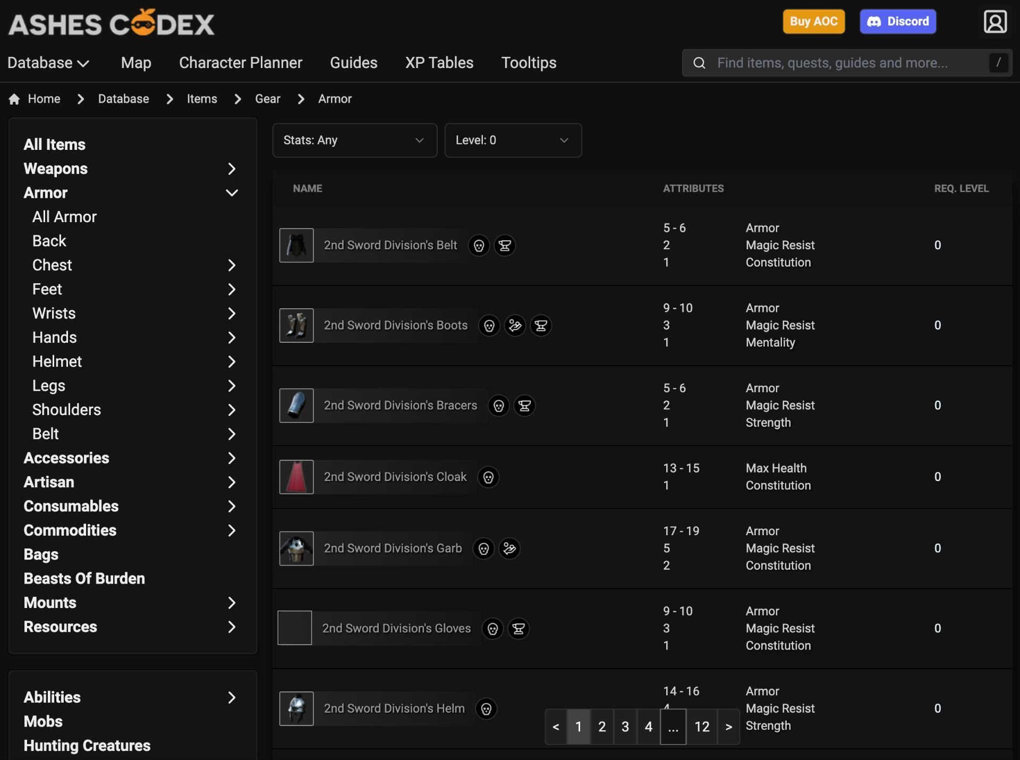The width and height of the screenshot is (1020, 760).
Task: Open the Stats: Any dropdown
Action: pos(354,140)
